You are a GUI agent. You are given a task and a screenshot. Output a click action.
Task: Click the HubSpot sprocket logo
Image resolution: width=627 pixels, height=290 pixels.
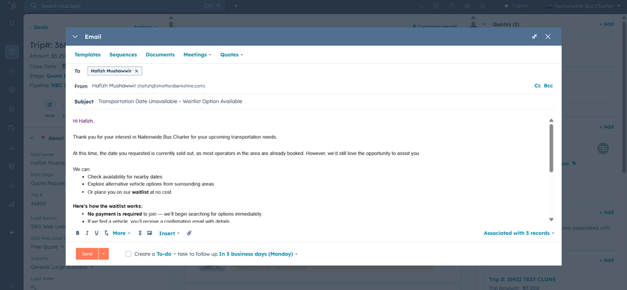12,6
